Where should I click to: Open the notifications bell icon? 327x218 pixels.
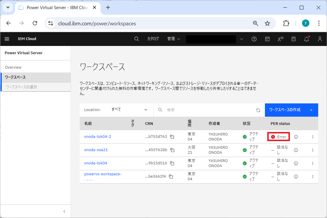[x=307, y=39]
